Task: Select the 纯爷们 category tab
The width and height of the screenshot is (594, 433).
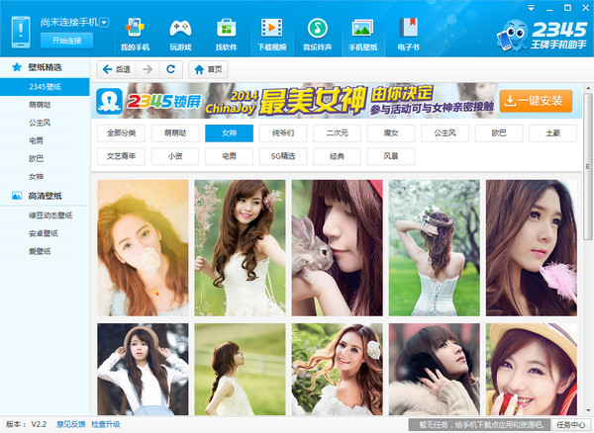Action: [283, 133]
